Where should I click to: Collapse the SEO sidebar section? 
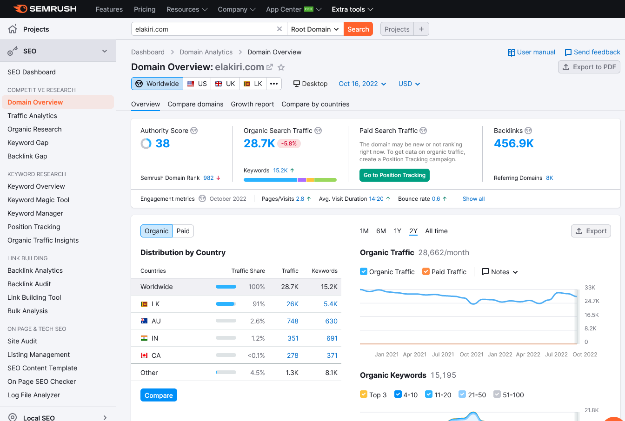pos(105,51)
